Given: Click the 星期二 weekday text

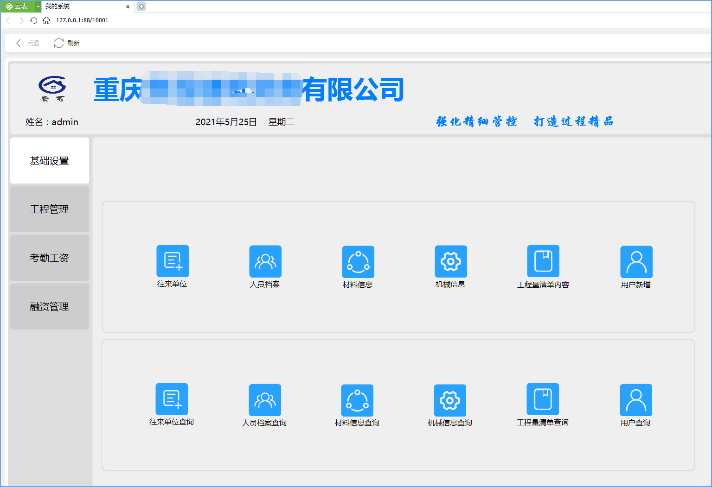Looking at the screenshot, I should [282, 122].
